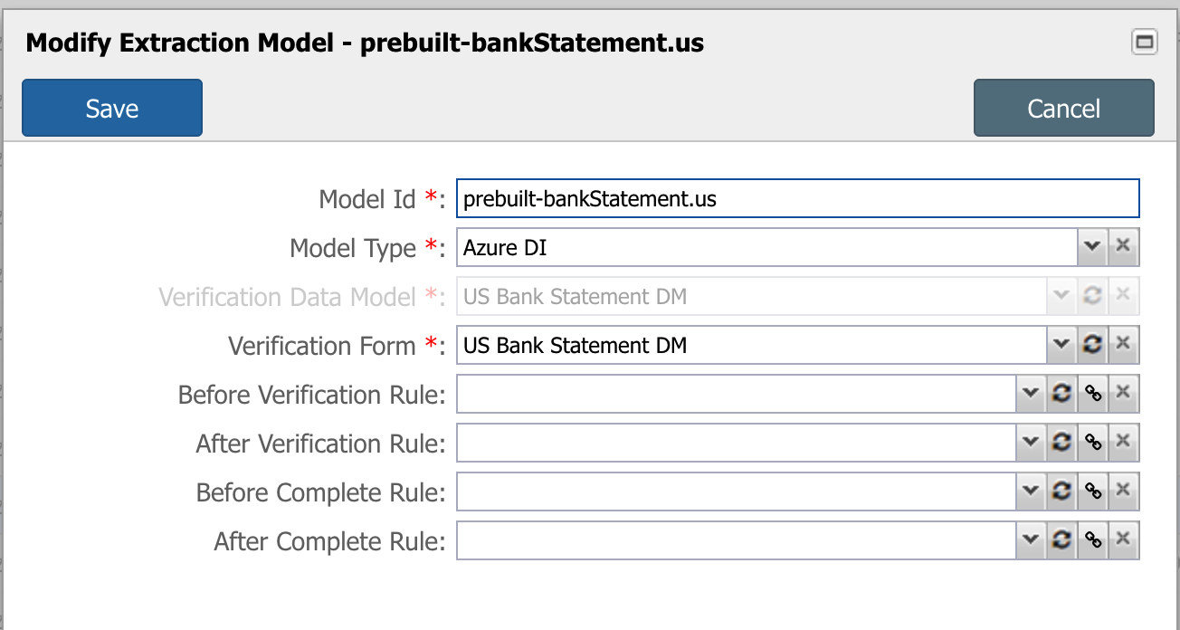1180x630 pixels.
Task: Expand the Model Type dropdown
Action: [x=1092, y=247]
